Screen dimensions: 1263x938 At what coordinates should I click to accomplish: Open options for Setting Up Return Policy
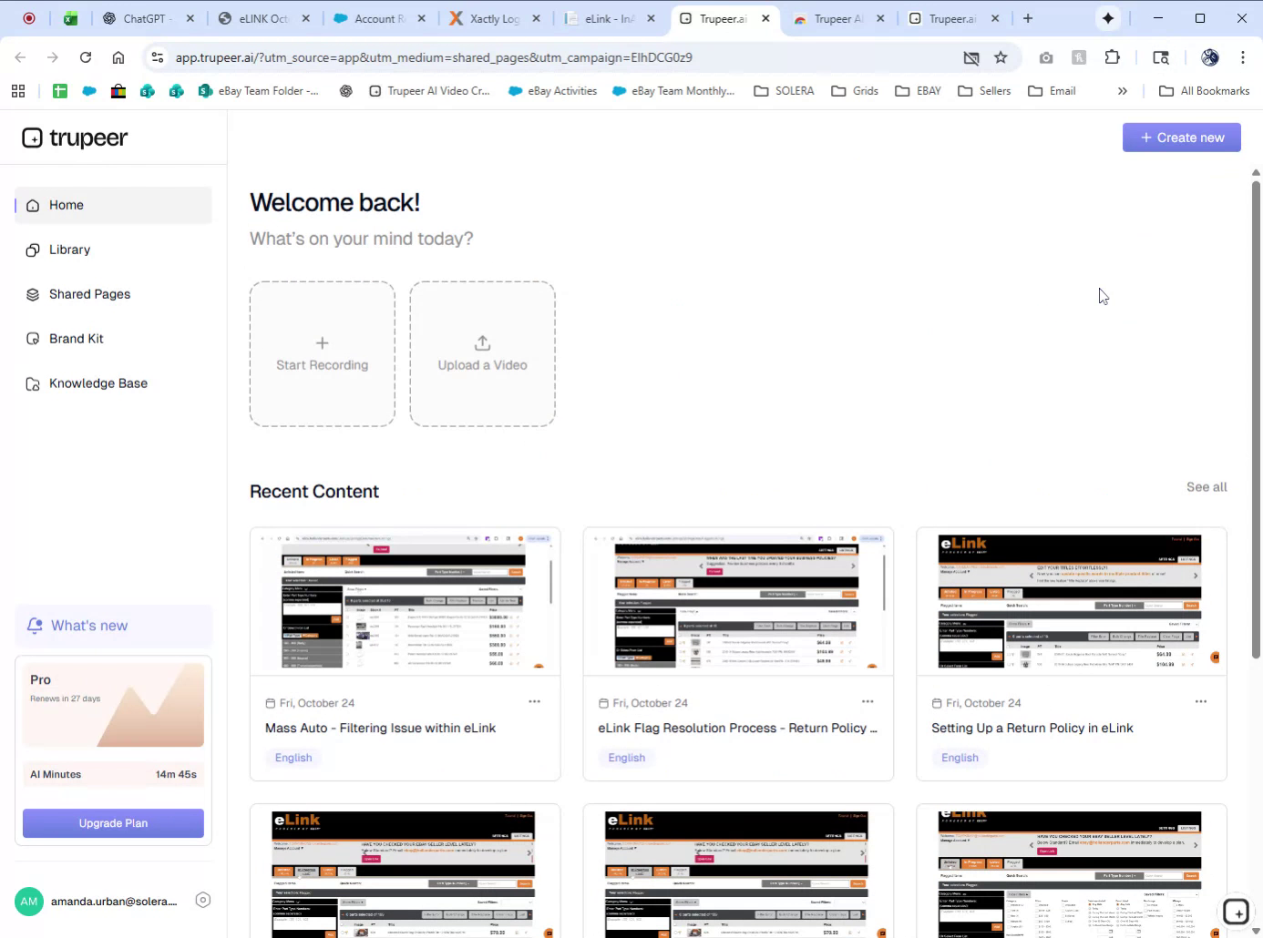[x=1201, y=701]
